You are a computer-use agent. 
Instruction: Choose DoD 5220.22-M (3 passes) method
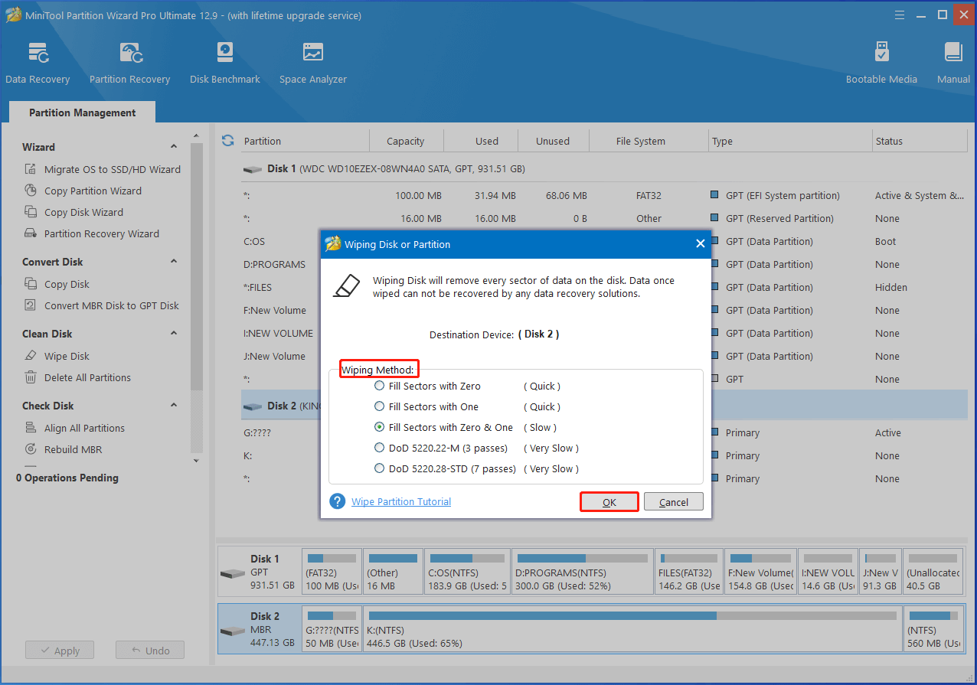coord(379,449)
